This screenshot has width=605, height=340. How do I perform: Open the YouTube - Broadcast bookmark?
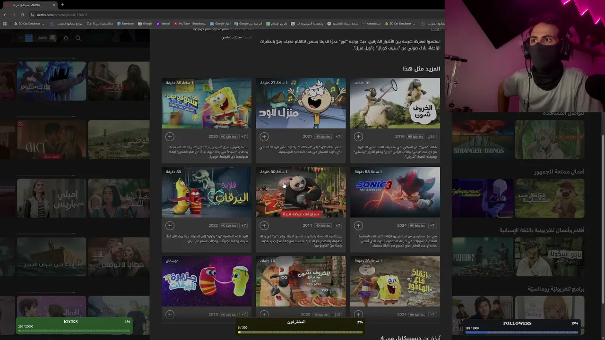190,24
